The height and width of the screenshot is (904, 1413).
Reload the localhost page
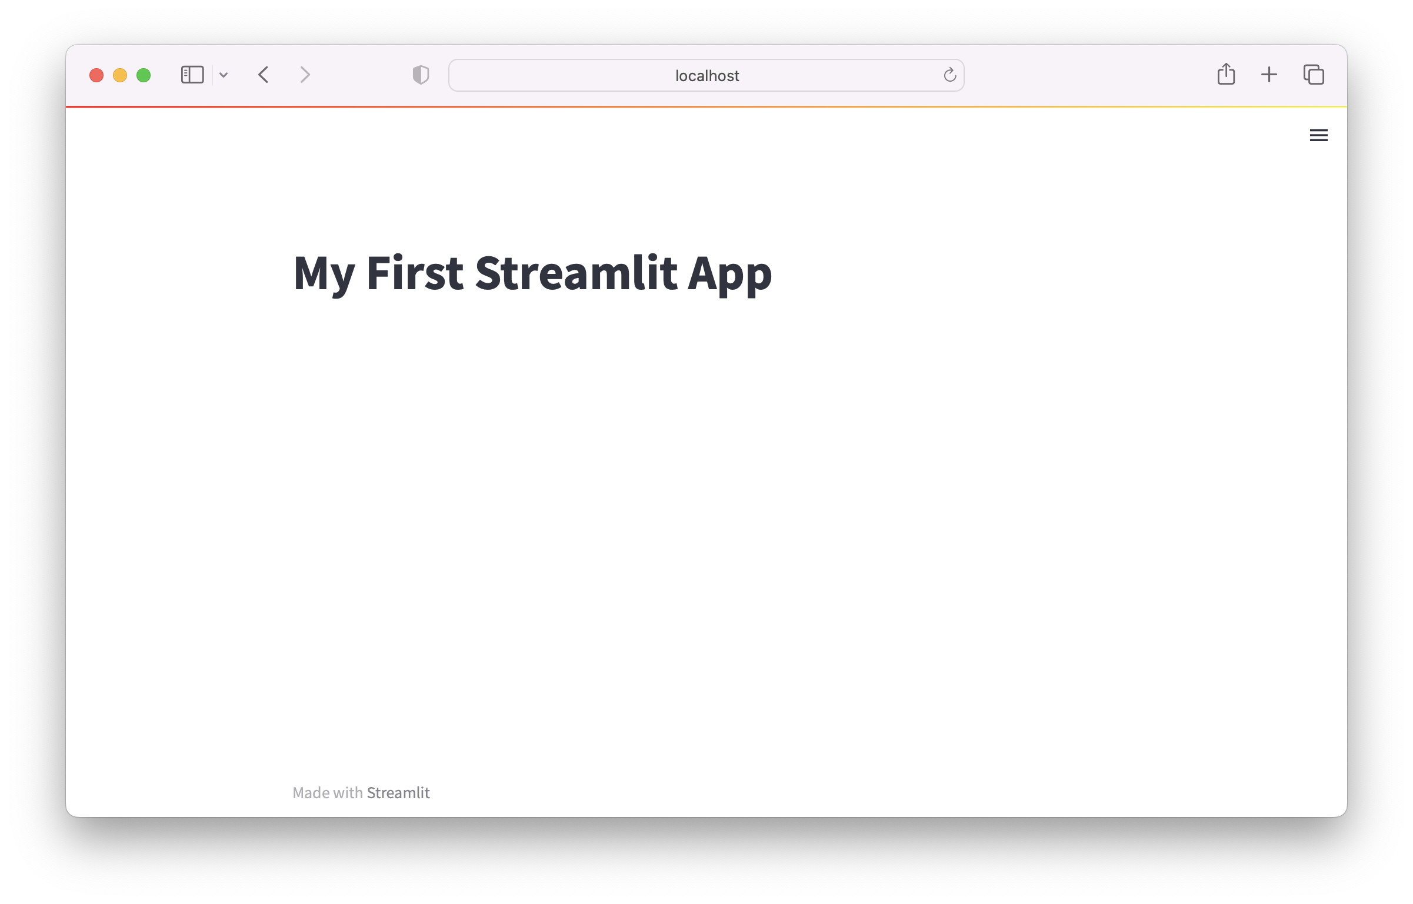(949, 75)
